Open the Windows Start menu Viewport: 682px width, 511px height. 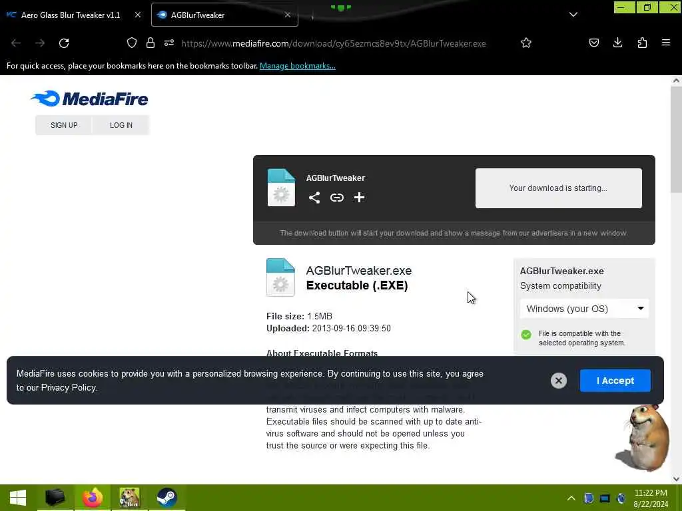click(x=18, y=498)
